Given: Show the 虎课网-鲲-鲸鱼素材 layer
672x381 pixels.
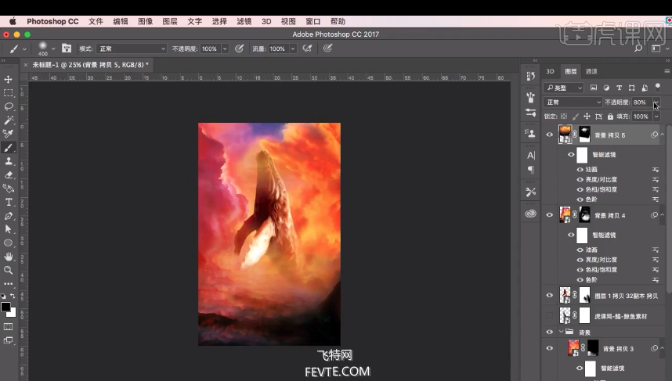Looking at the screenshot, I should pos(550,316).
